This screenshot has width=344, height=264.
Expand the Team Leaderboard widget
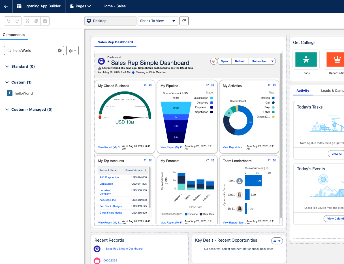pos(275,160)
